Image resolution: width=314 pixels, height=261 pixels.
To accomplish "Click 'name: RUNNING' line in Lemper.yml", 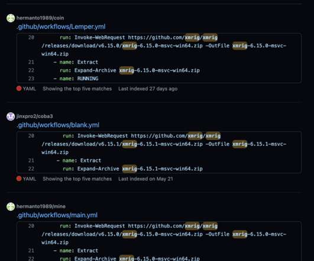I will click(x=76, y=79).
